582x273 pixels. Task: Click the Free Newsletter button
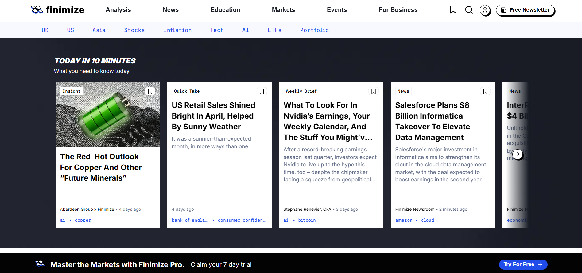click(x=525, y=10)
